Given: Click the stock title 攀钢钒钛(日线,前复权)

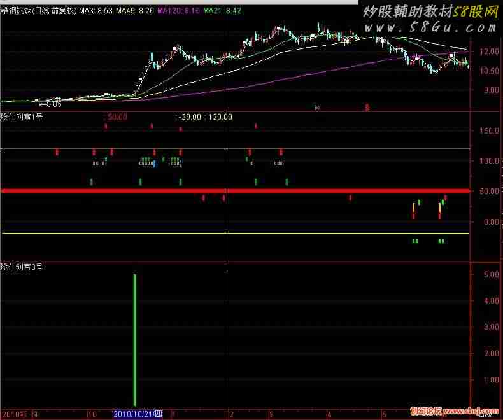Looking at the screenshot, I should (x=39, y=11).
